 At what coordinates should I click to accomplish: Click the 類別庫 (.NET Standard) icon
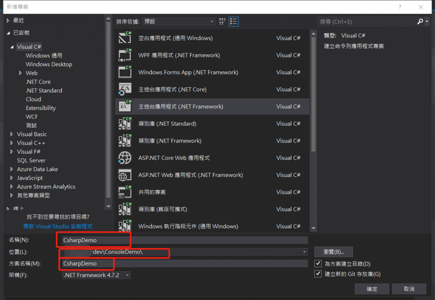click(x=125, y=123)
